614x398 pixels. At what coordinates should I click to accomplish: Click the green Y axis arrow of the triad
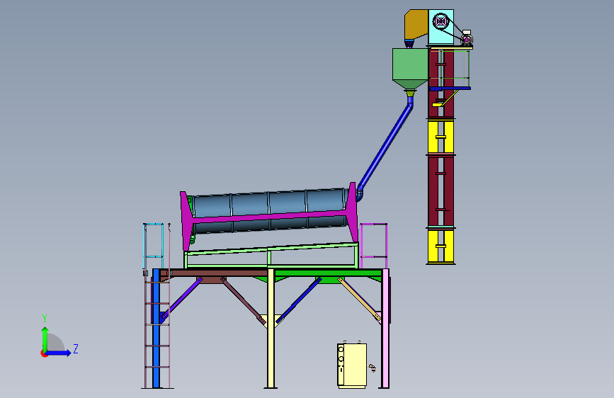click(45, 339)
